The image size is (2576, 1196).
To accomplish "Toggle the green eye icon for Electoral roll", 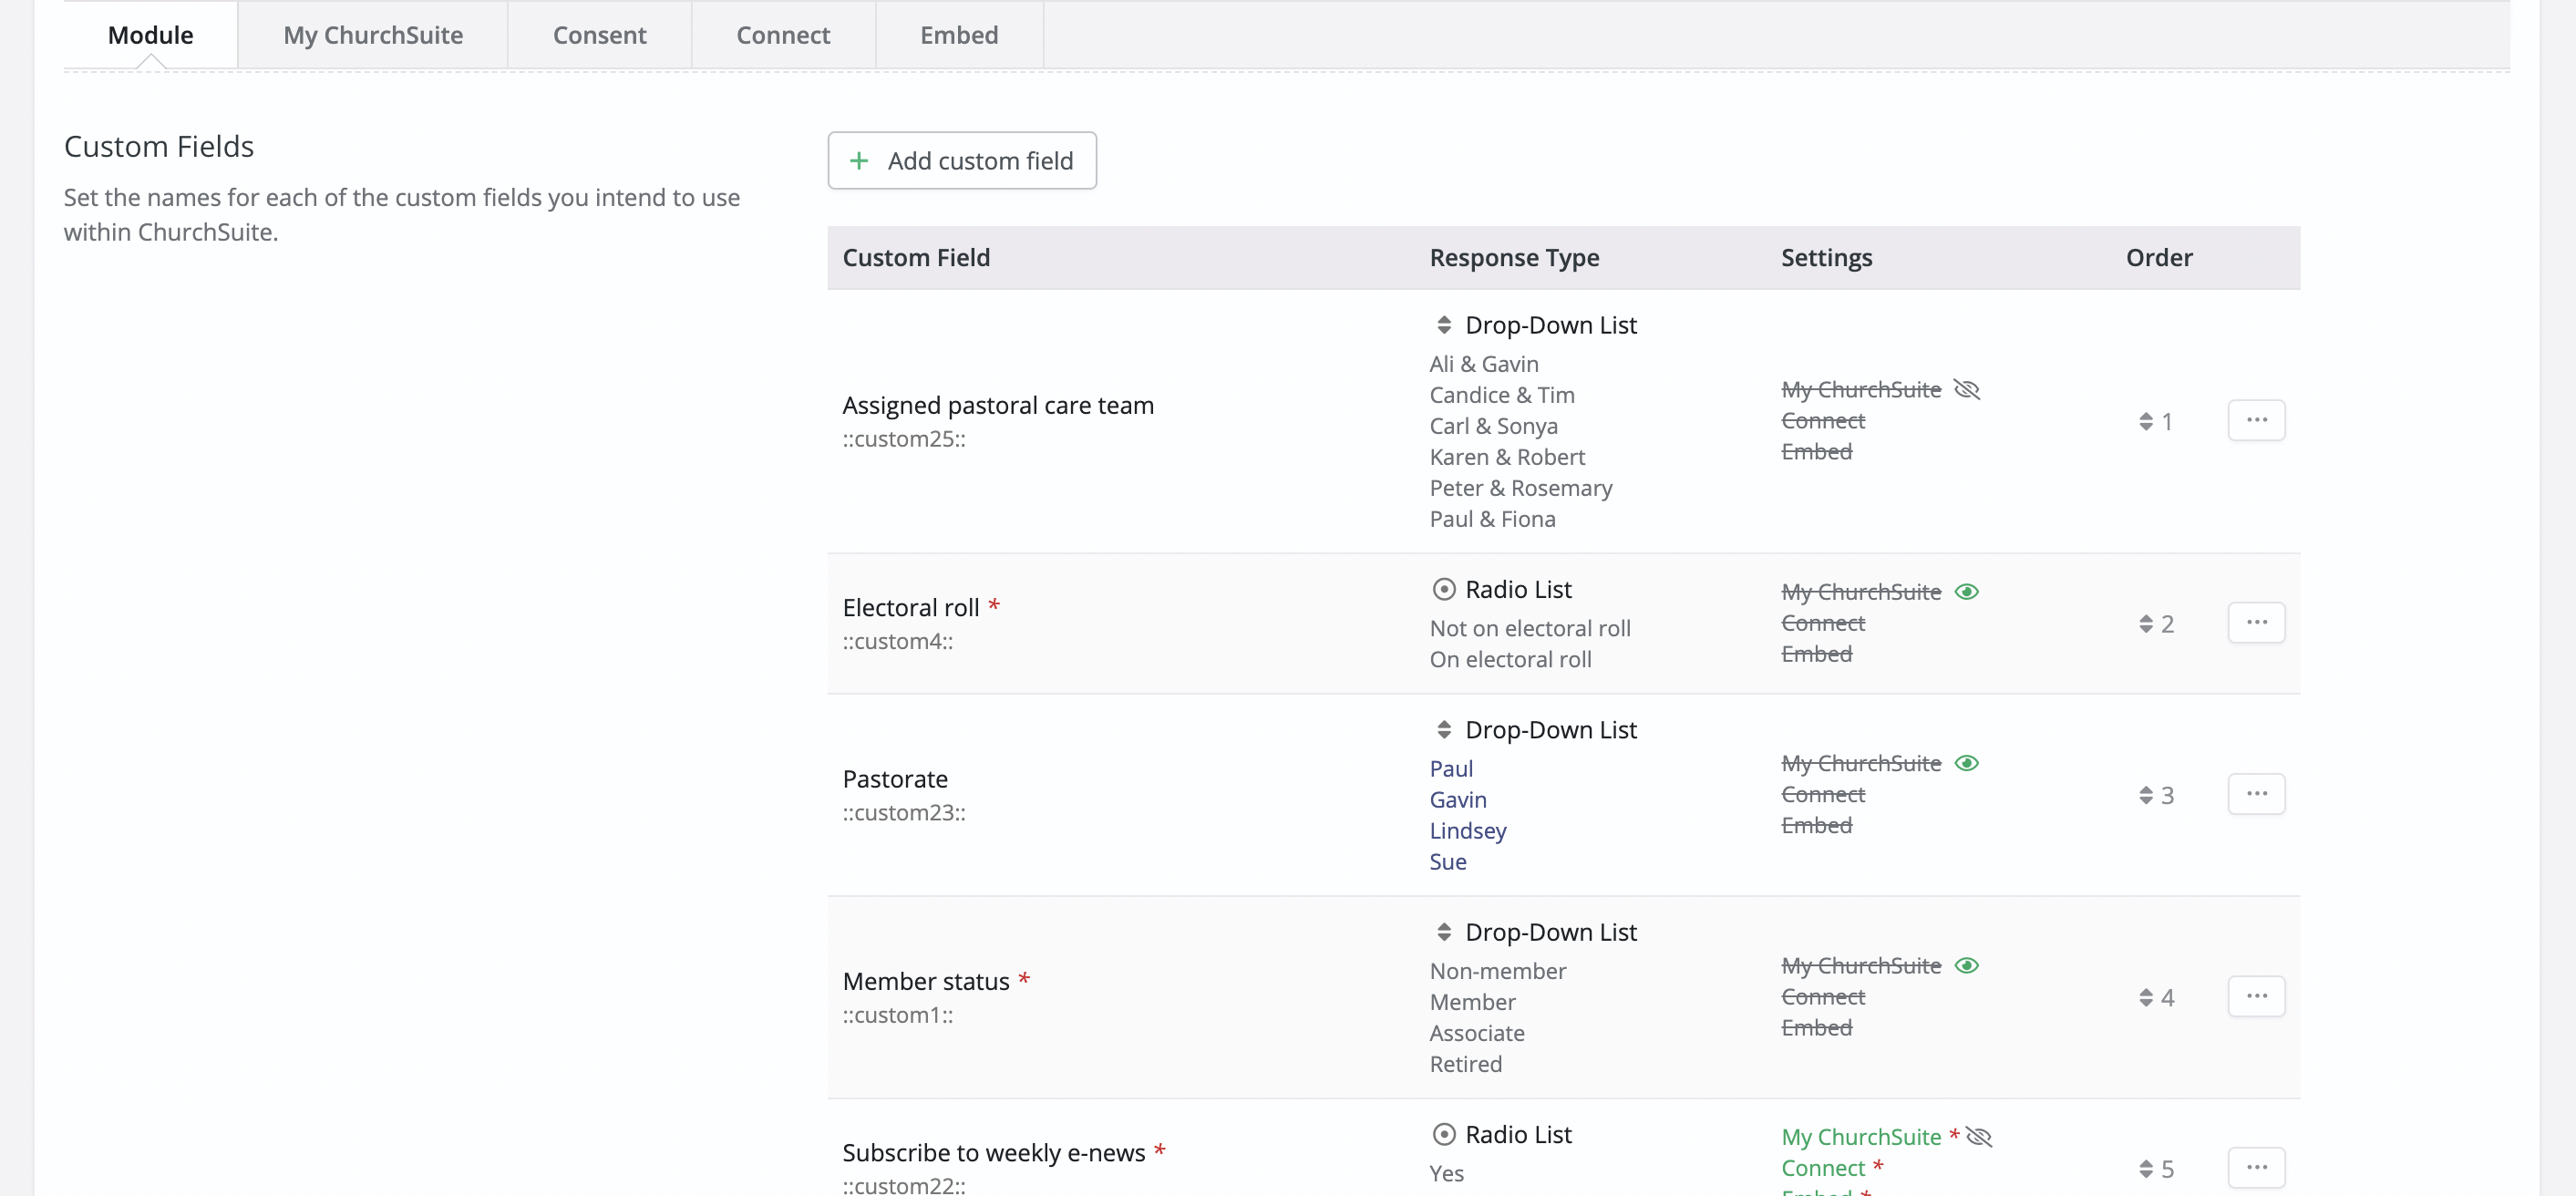I will 1966,591.
